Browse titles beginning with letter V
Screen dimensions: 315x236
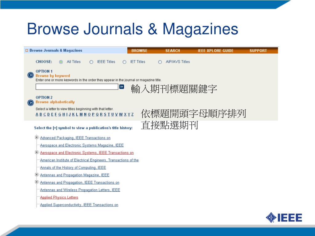coord(116,114)
